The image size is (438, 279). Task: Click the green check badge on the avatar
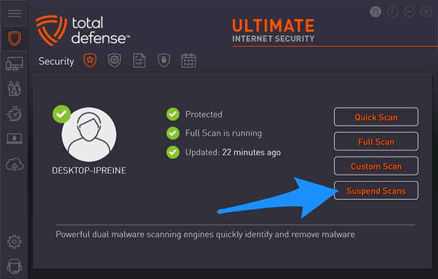(61, 114)
